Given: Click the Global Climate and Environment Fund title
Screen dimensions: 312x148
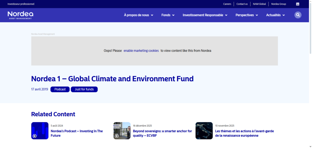Looking at the screenshot, I should (x=112, y=79).
